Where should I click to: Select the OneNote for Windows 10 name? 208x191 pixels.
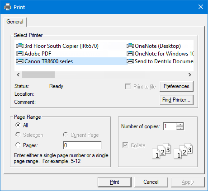(x=164, y=54)
